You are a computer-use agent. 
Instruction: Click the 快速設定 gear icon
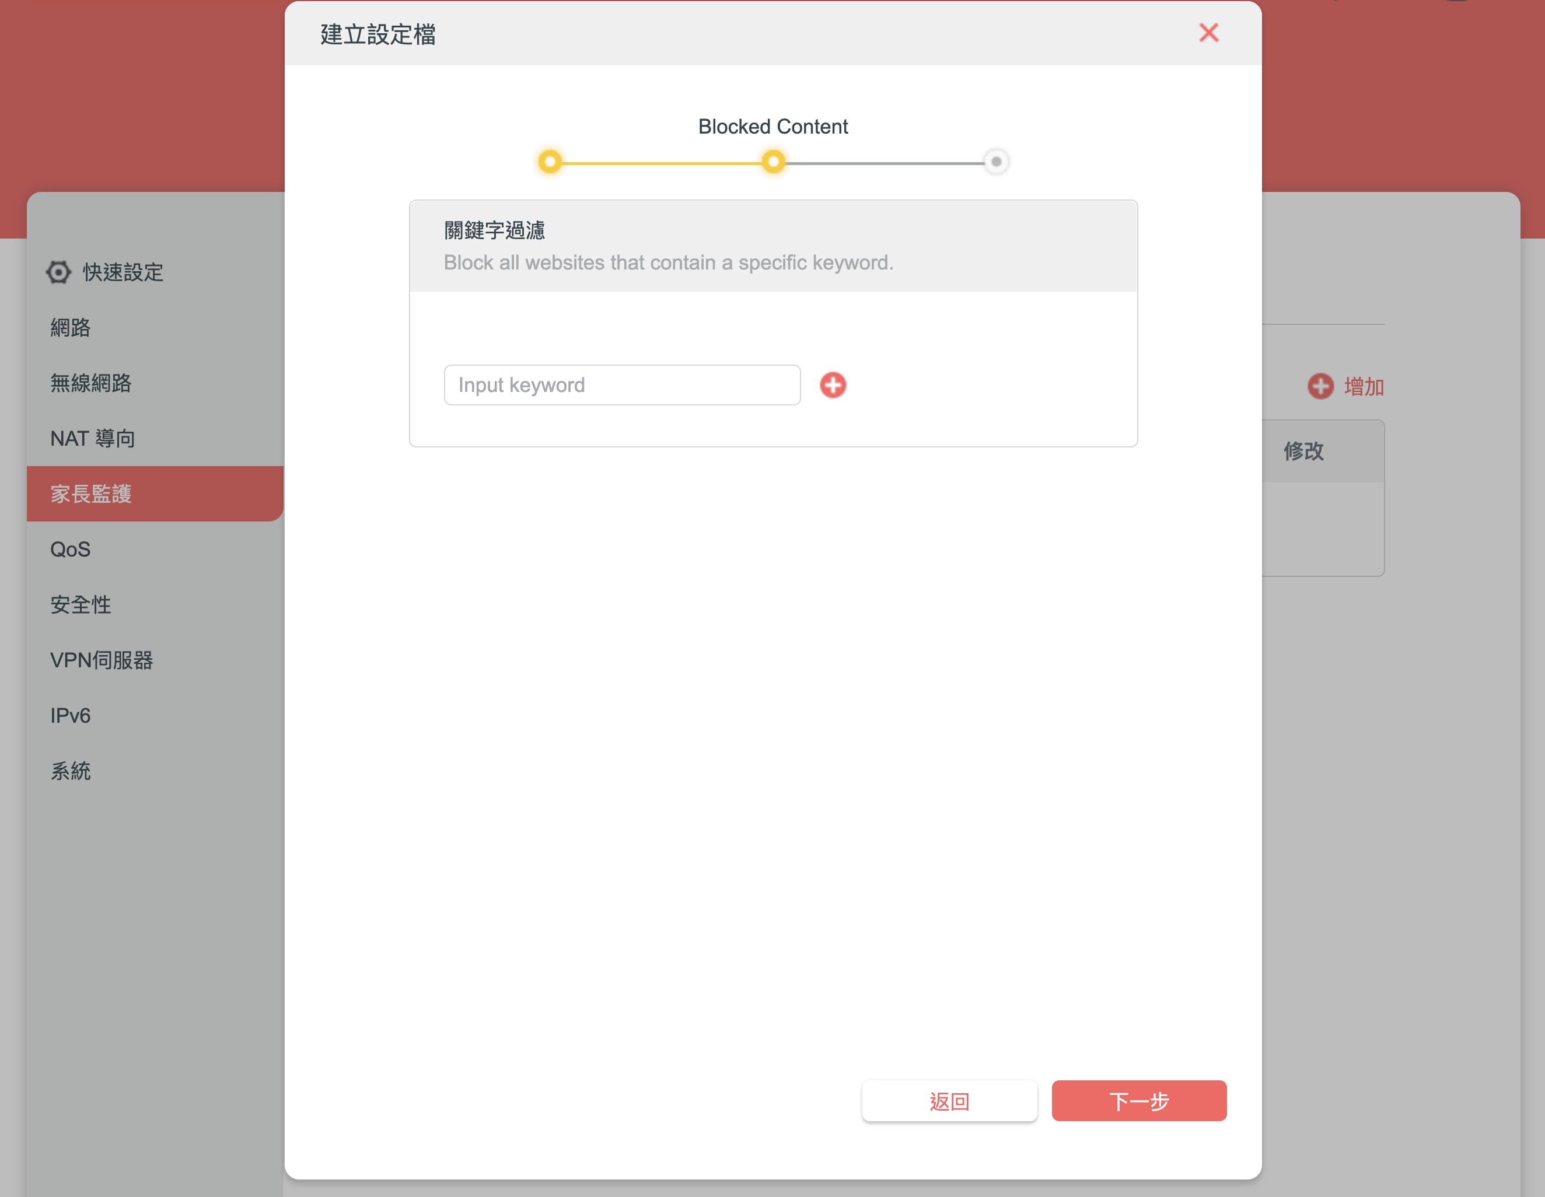[59, 272]
